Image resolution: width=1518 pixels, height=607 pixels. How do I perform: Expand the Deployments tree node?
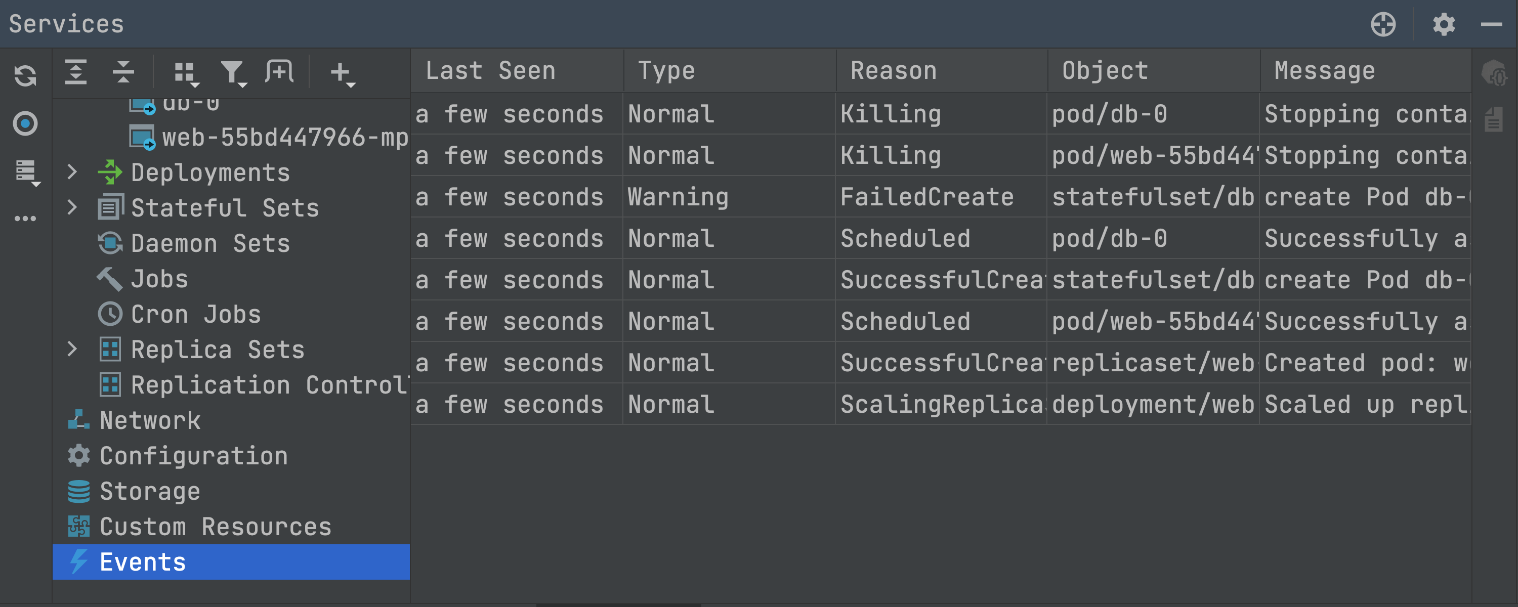coord(72,172)
